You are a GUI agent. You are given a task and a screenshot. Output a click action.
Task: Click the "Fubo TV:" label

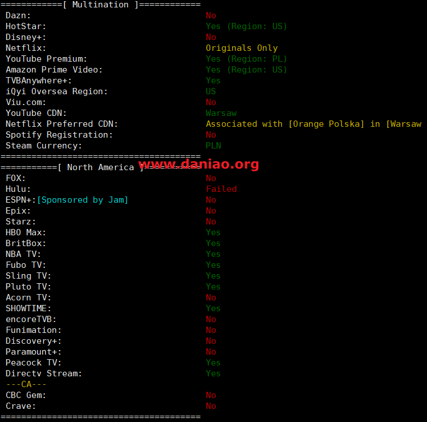pos(26,265)
